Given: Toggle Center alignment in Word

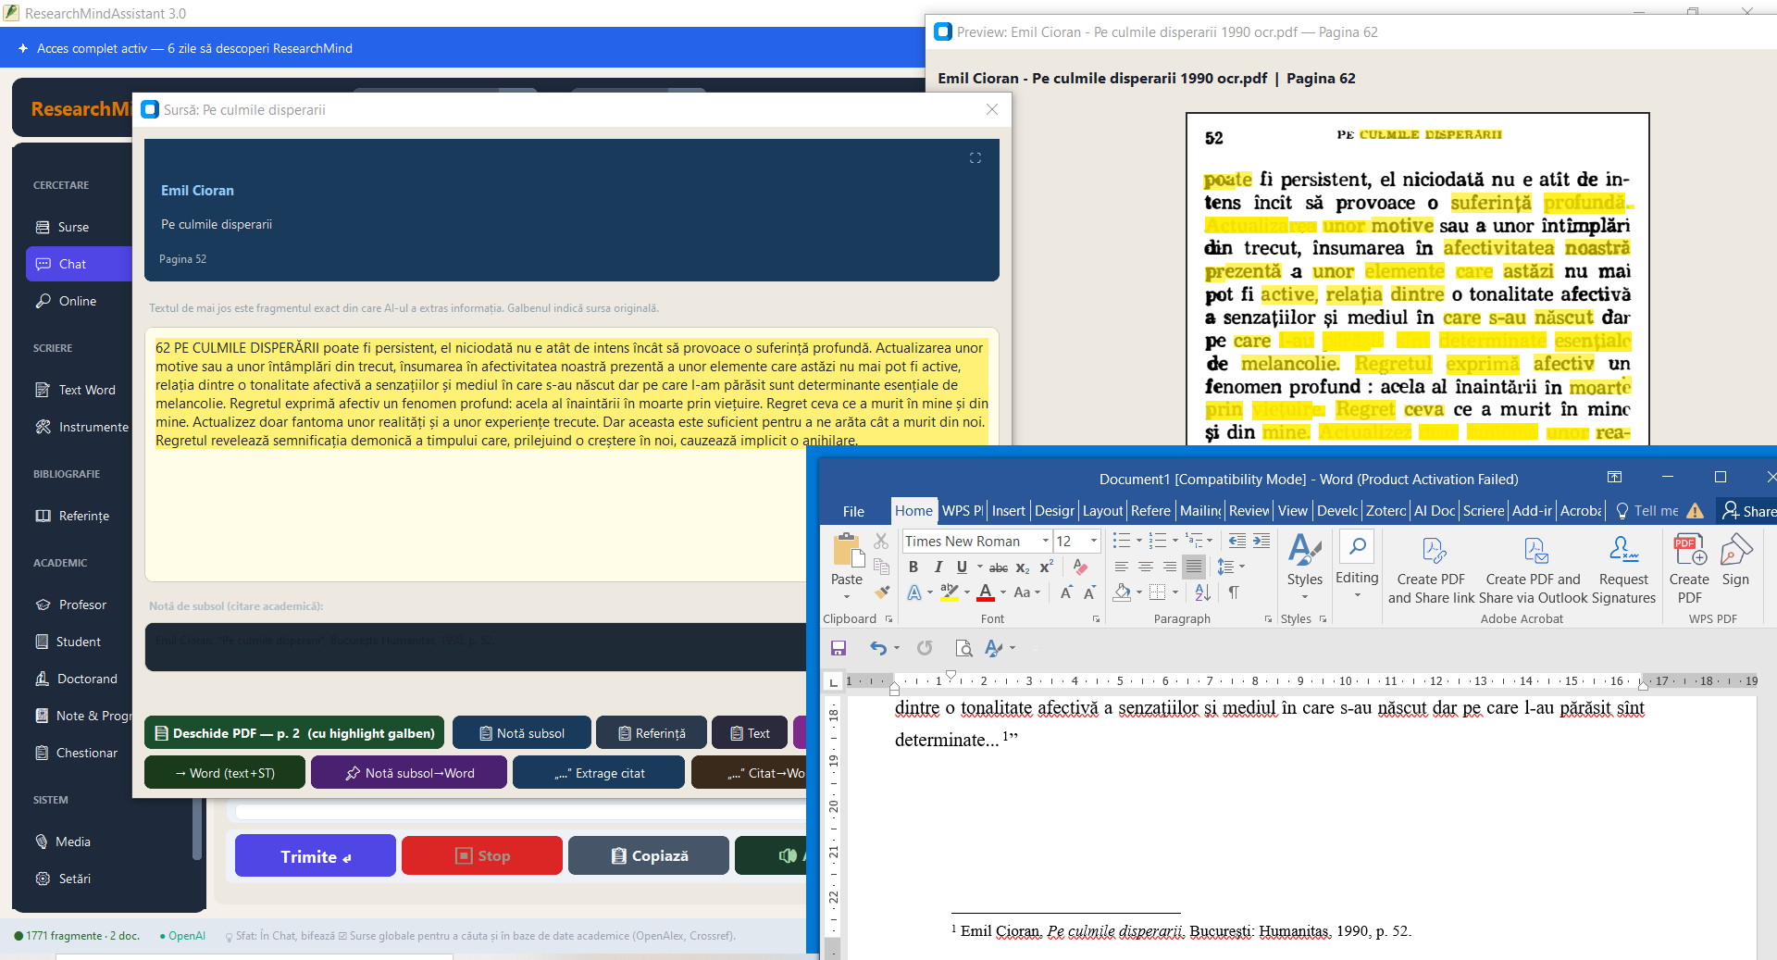Looking at the screenshot, I should coord(1145,567).
